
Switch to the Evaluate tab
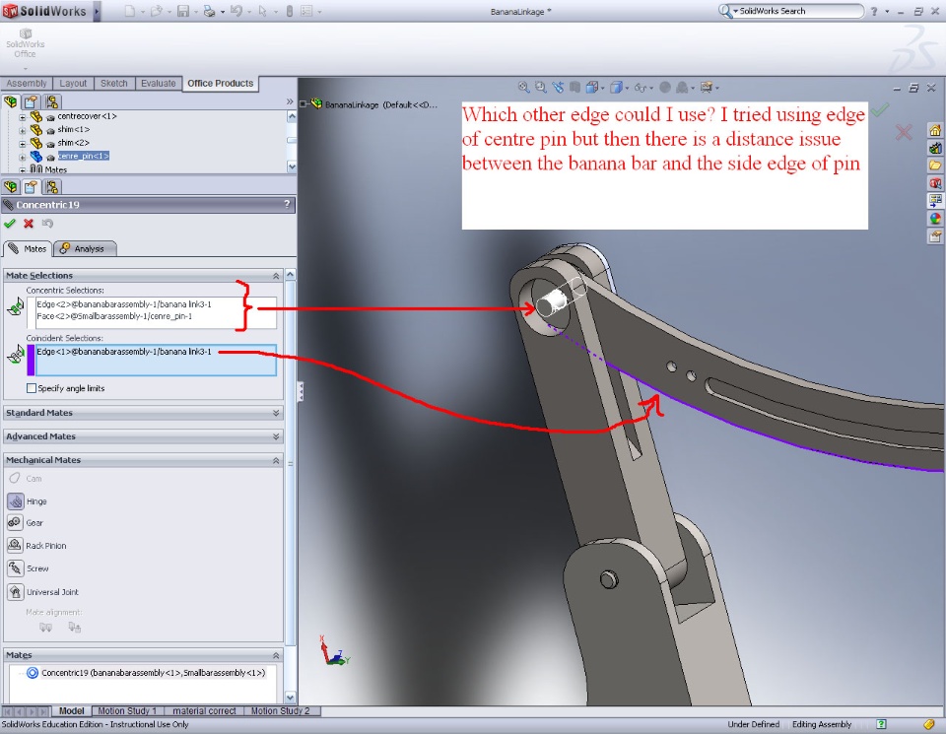(x=158, y=83)
